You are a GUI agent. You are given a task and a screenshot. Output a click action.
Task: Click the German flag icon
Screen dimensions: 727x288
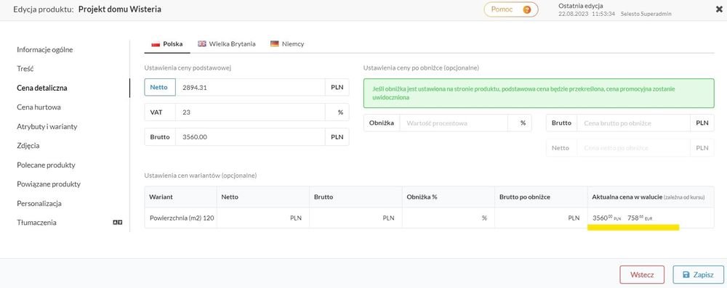275,44
